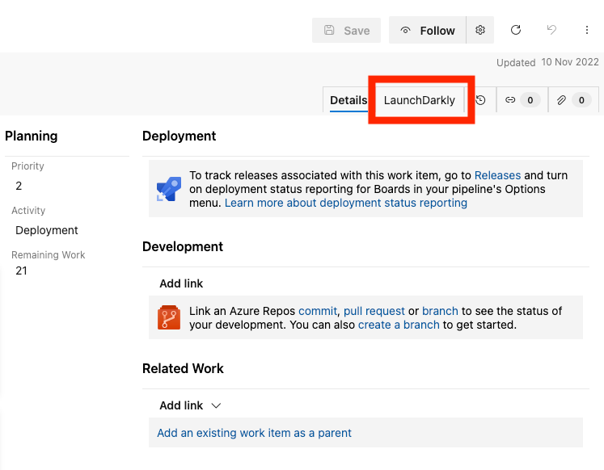Click the Azure Pipelines deployment icon

(169, 189)
